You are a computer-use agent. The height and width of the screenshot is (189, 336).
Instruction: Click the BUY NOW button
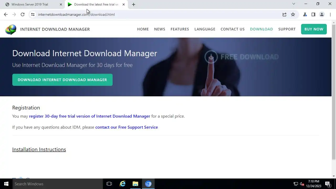click(314, 29)
